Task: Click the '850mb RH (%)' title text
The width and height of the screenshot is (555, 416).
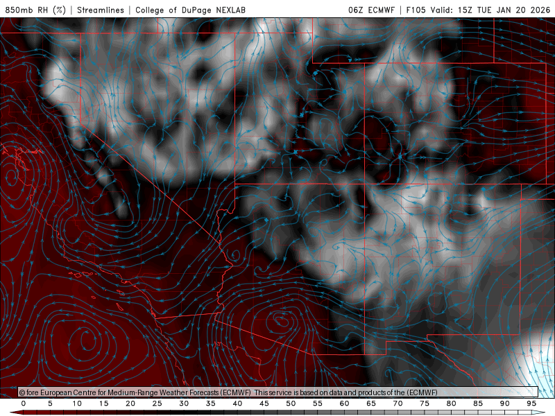Action: (35, 10)
